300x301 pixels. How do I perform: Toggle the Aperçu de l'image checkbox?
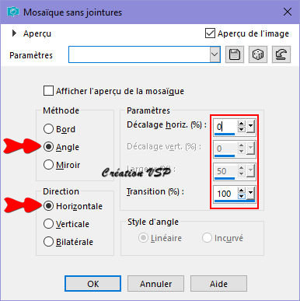pos(210,33)
